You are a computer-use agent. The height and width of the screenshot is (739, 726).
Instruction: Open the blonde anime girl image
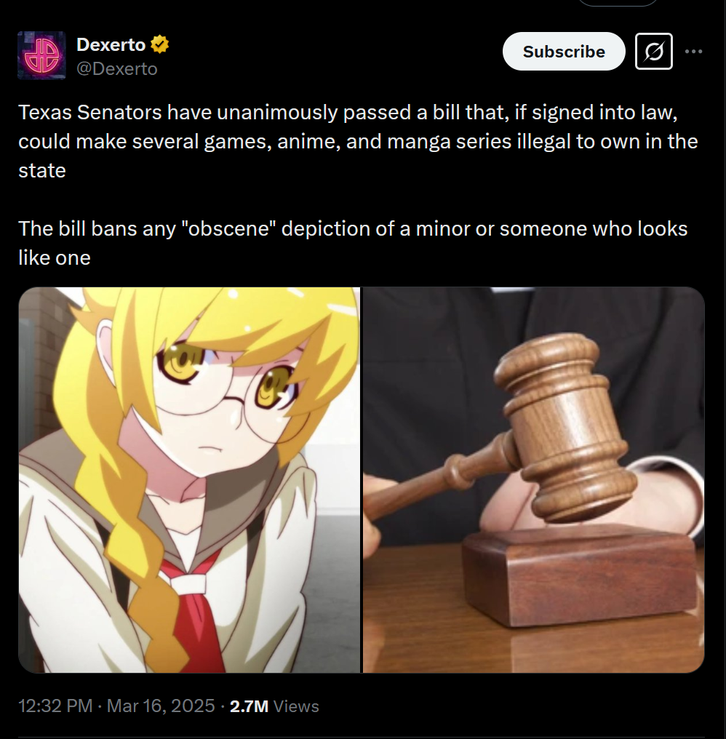coord(189,480)
